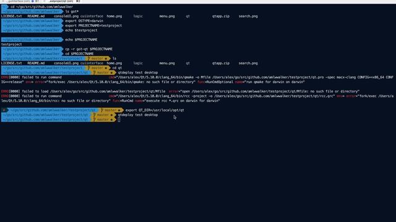Select the testproject/qt (zsh) terminal tab

61,1
